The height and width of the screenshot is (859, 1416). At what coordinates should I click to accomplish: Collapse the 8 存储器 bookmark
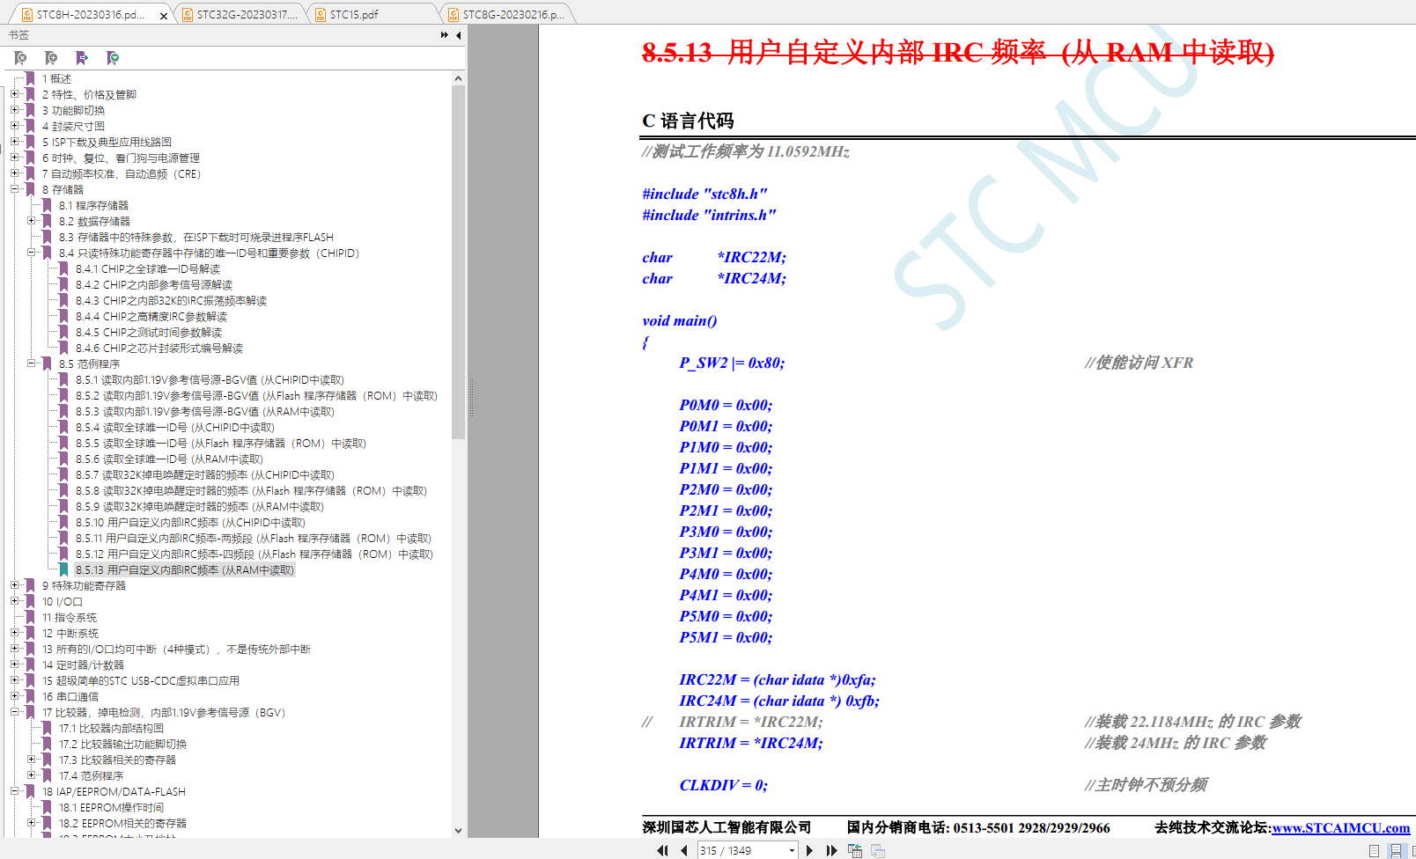coord(15,190)
